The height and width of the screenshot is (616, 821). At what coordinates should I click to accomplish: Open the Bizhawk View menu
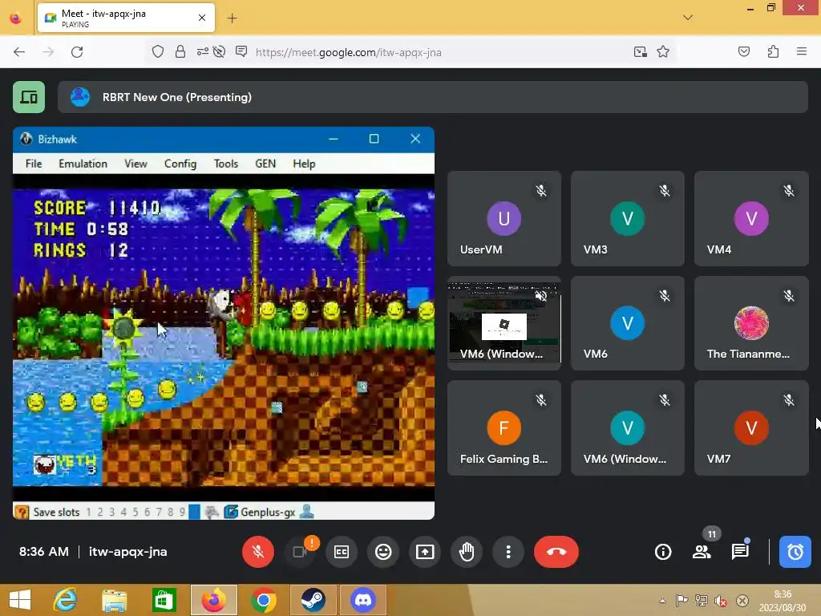[x=135, y=164]
